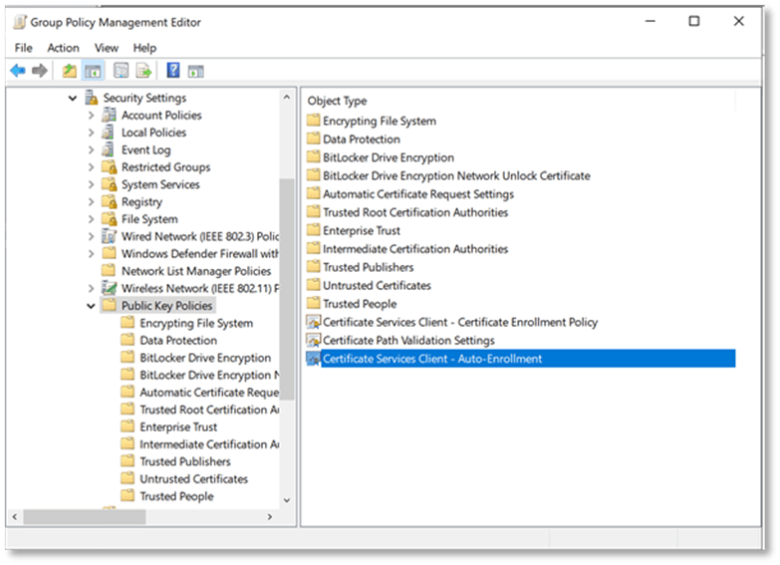Open the View menu
This screenshot has height=565, width=780.
pos(106,48)
